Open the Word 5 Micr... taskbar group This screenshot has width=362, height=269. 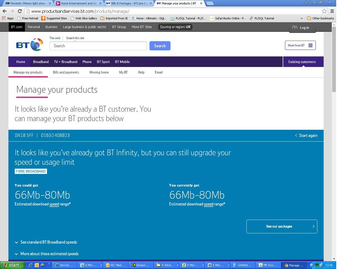click(x=218, y=265)
